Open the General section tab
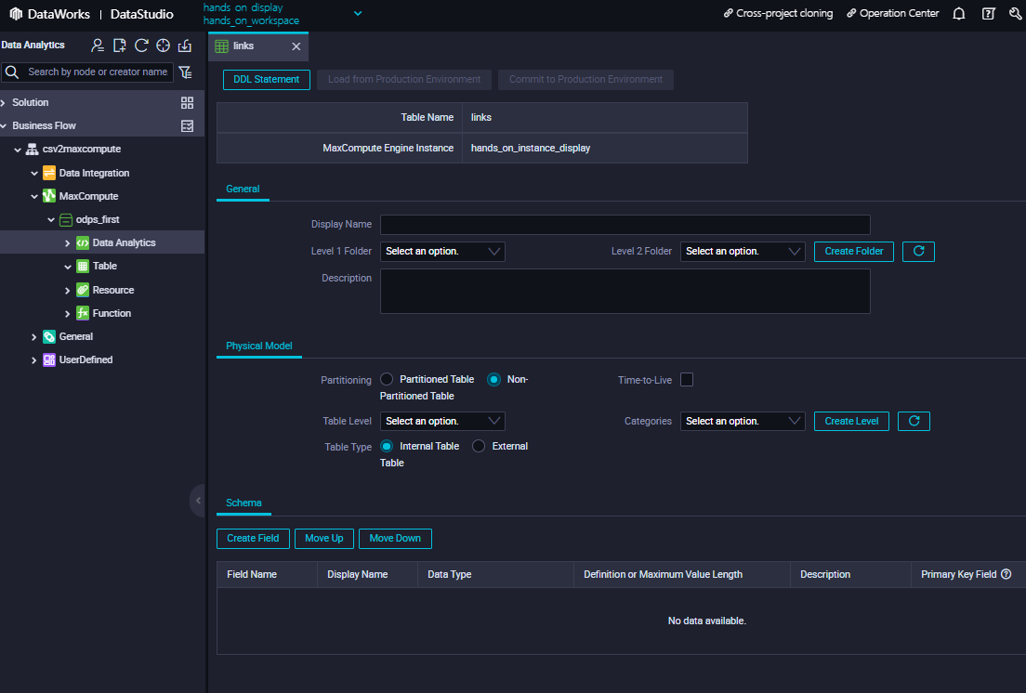 tap(243, 189)
